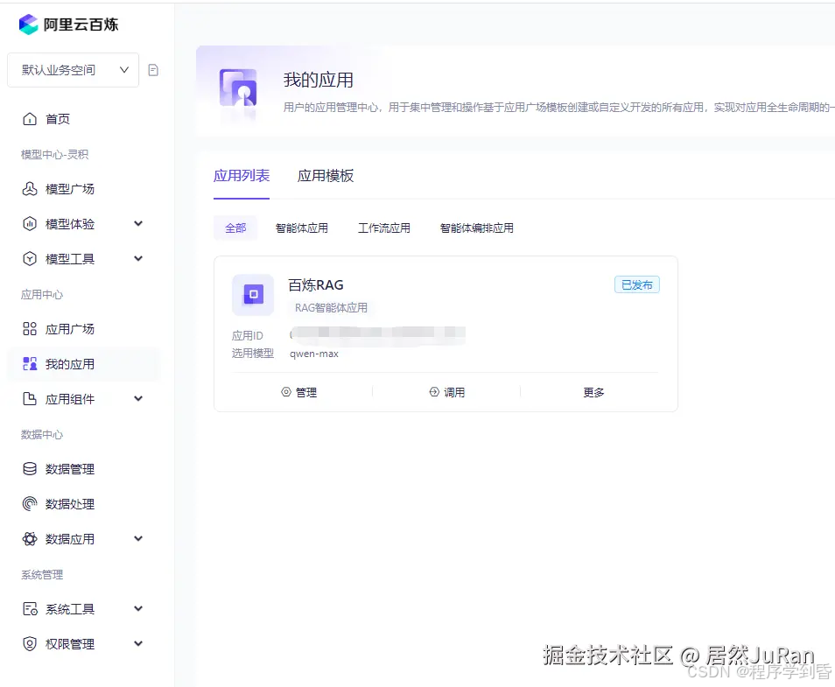Switch to the 应用模板 tab

coord(326,176)
